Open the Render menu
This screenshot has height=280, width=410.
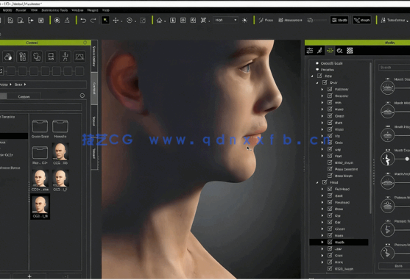21,10
